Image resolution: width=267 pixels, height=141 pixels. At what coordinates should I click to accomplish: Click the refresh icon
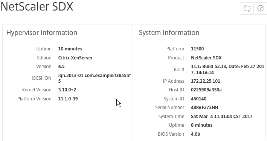247,8
